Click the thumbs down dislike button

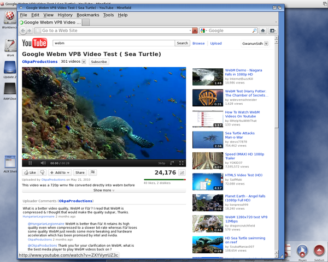coord(42,172)
